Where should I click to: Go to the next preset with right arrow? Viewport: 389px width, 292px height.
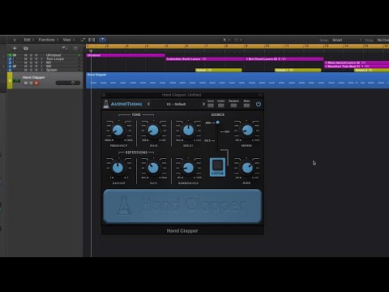(x=203, y=104)
